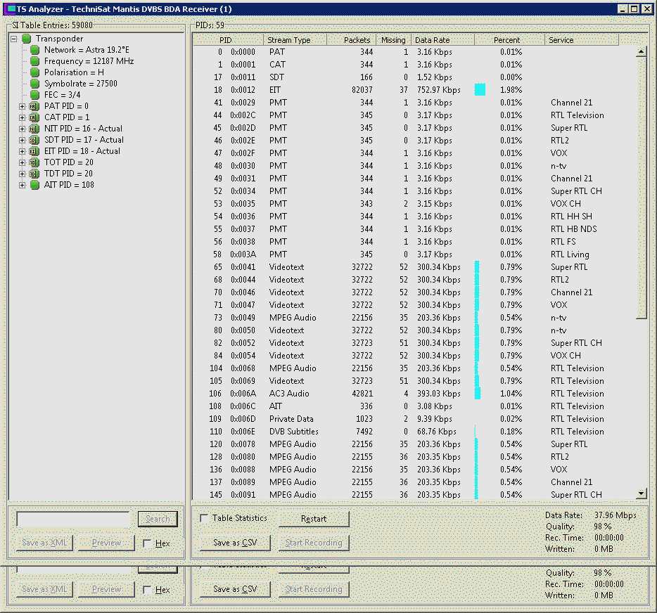Click the TS Analyzer title bar app icon

coord(11,9)
